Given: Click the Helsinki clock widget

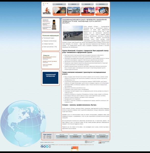Looking at the screenshot, I should (102, 136).
